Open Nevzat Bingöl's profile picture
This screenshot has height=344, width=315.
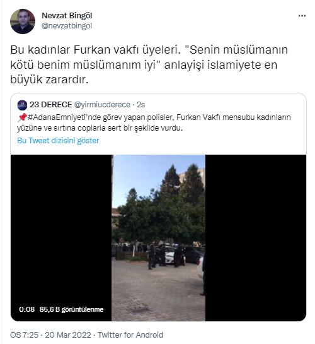(x=23, y=21)
